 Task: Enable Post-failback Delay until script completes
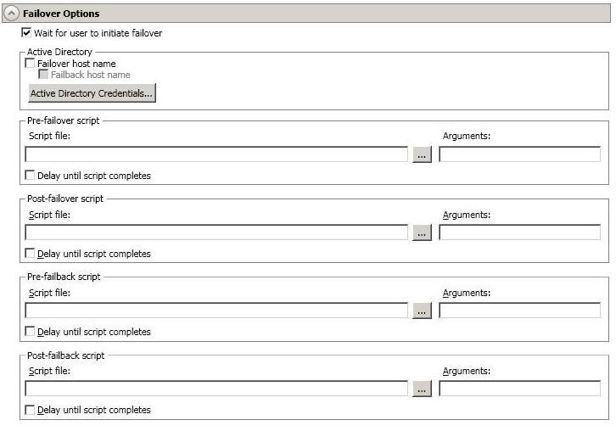click(x=31, y=410)
